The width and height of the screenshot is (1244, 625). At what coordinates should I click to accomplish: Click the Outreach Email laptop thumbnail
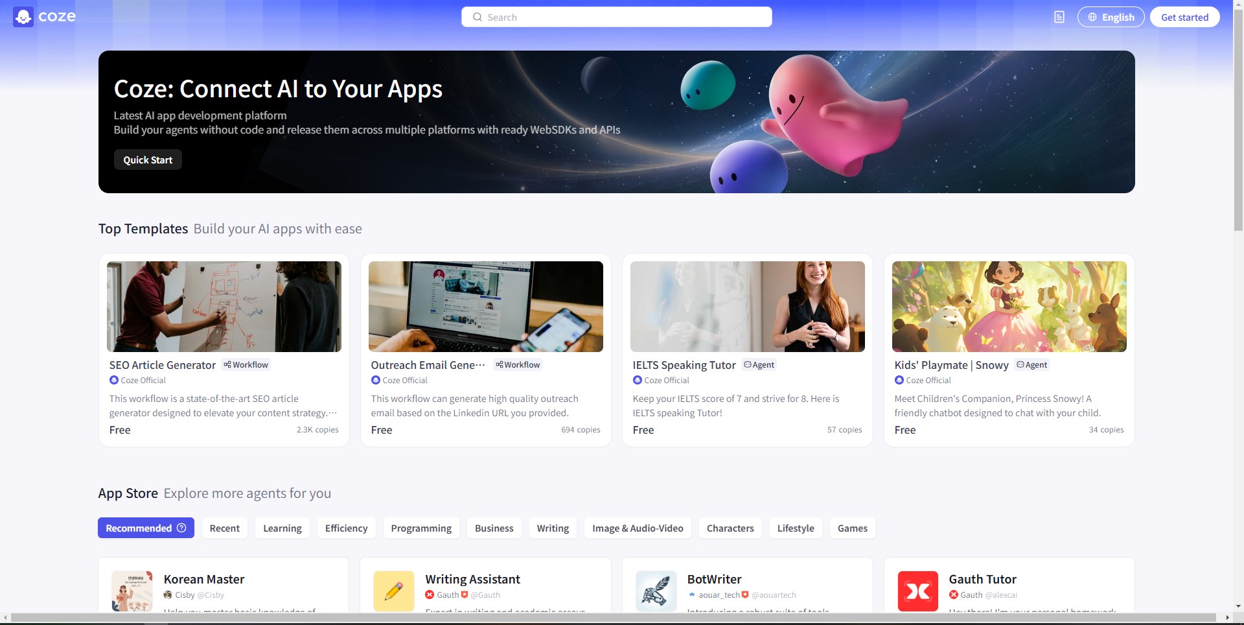[x=485, y=307]
